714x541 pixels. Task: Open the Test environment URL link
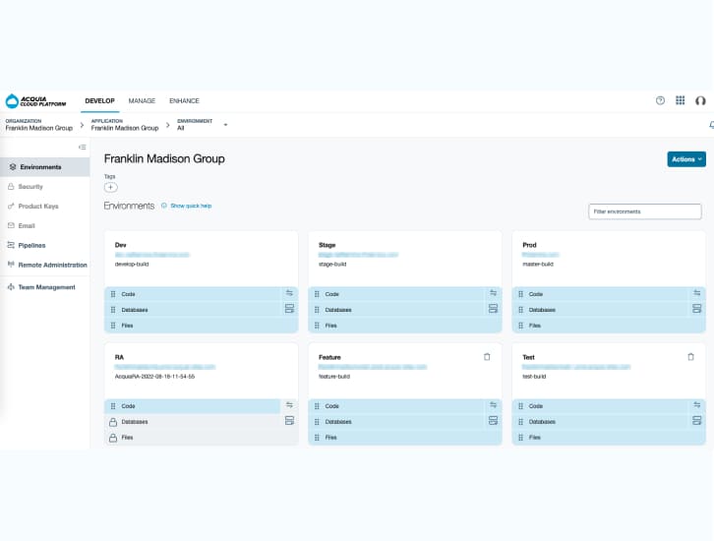click(576, 367)
